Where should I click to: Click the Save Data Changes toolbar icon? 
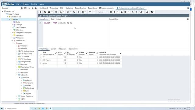56,12
